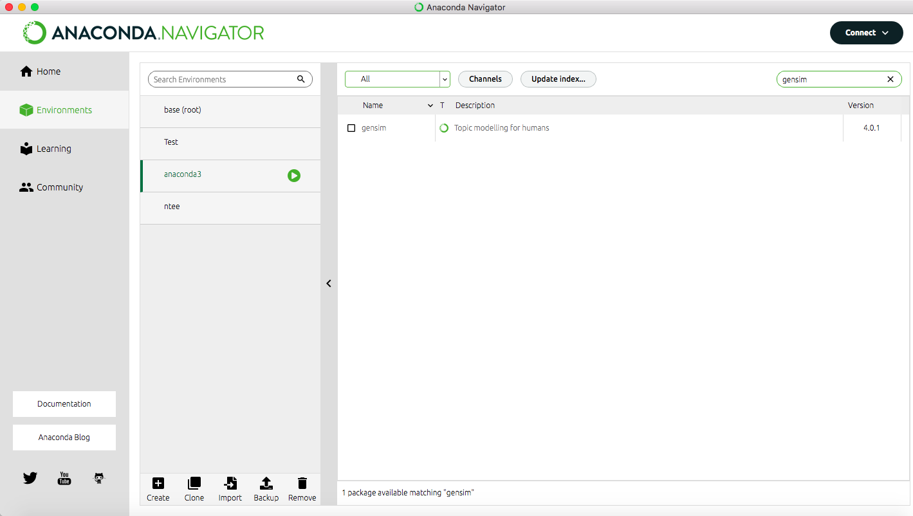Open the Community section
Image resolution: width=913 pixels, height=516 pixels.
(64, 187)
